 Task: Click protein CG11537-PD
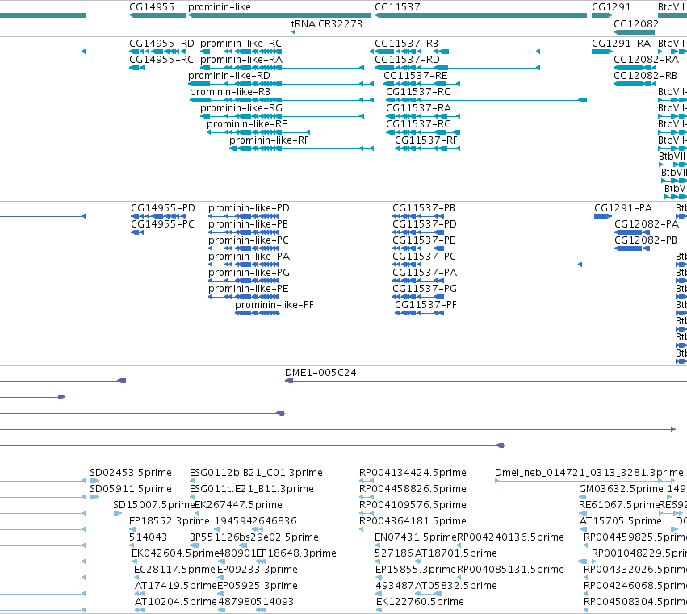418,232
